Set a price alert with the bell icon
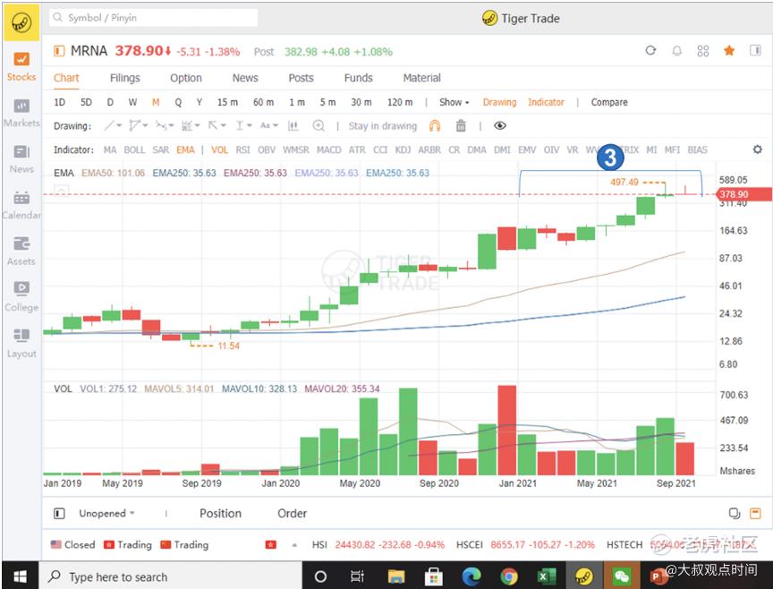 [x=677, y=50]
